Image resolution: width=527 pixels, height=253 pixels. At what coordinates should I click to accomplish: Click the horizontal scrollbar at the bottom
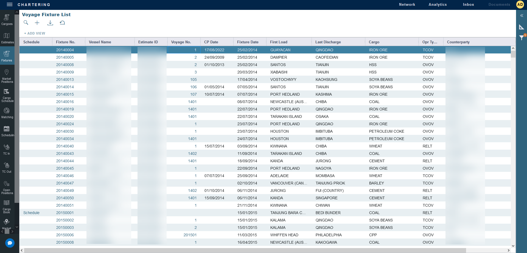tap(244, 250)
